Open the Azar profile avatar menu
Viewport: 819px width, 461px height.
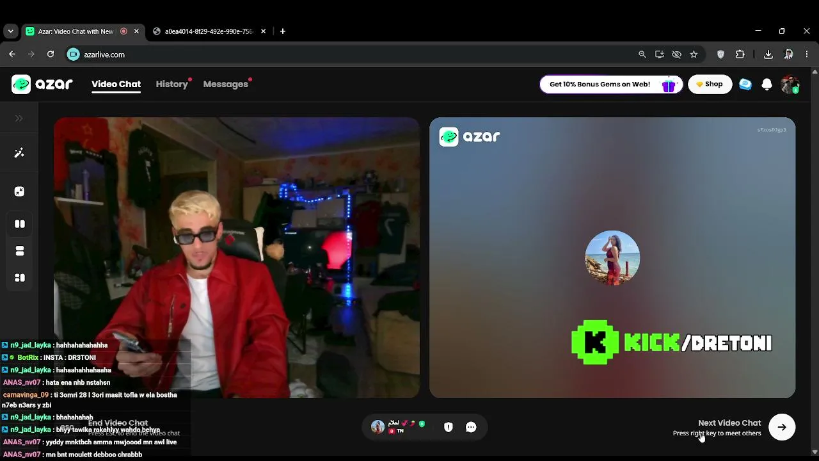point(790,85)
